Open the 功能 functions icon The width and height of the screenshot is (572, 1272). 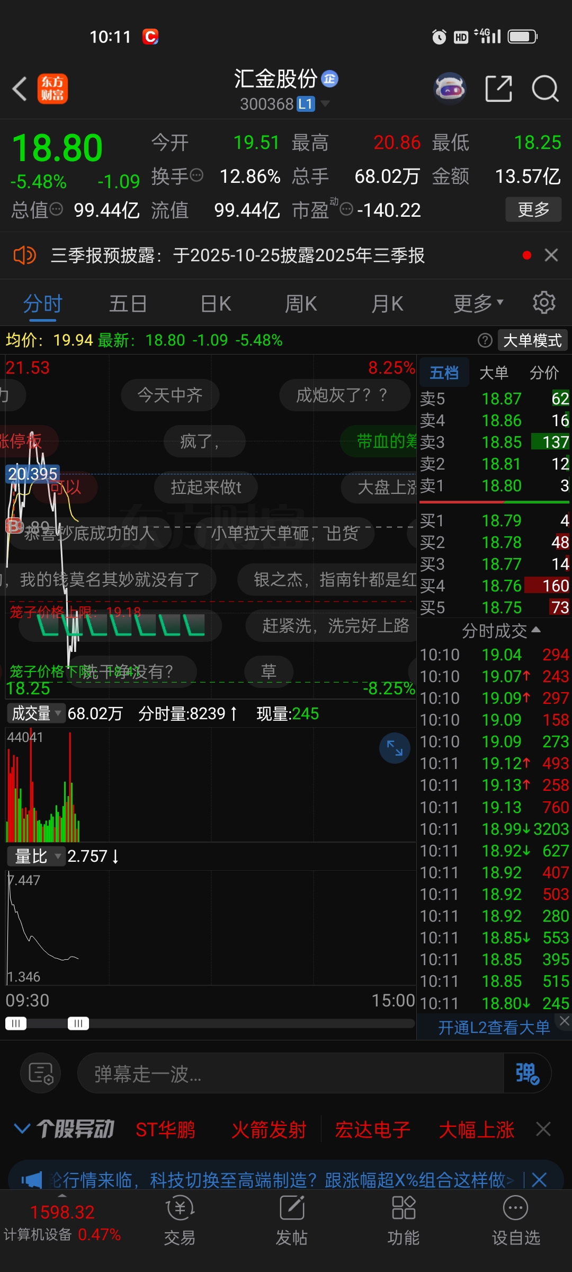pyautogui.click(x=404, y=1221)
